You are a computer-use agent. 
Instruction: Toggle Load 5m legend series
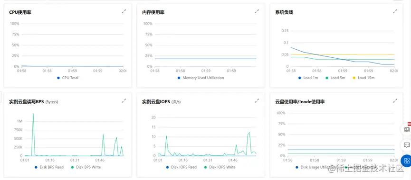tap(335, 78)
